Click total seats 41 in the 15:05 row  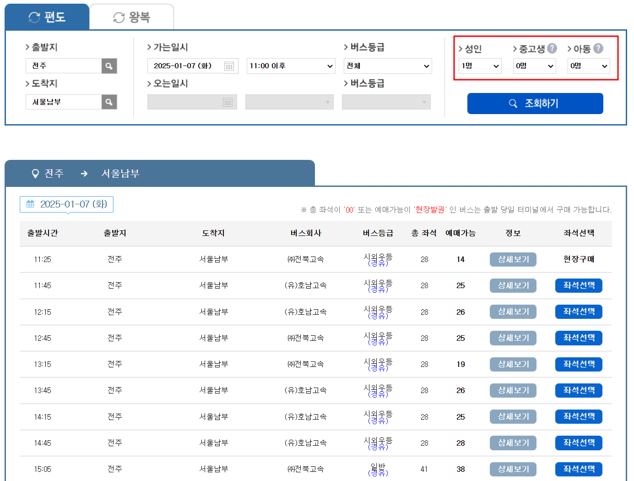[x=424, y=469]
